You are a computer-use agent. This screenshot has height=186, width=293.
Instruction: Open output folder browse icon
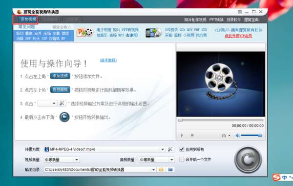click(161, 169)
